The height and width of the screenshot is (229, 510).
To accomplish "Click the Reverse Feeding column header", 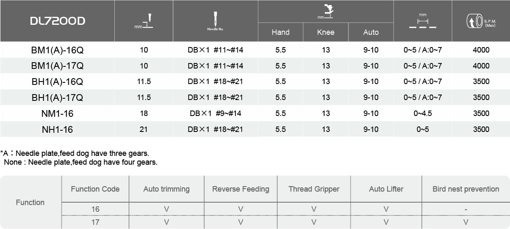I will click(x=240, y=189).
